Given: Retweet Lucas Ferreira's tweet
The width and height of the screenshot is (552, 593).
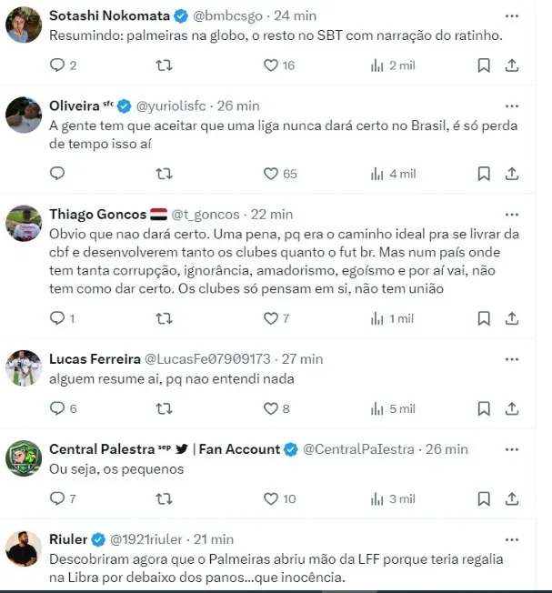Looking at the screenshot, I should coord(165,408).
